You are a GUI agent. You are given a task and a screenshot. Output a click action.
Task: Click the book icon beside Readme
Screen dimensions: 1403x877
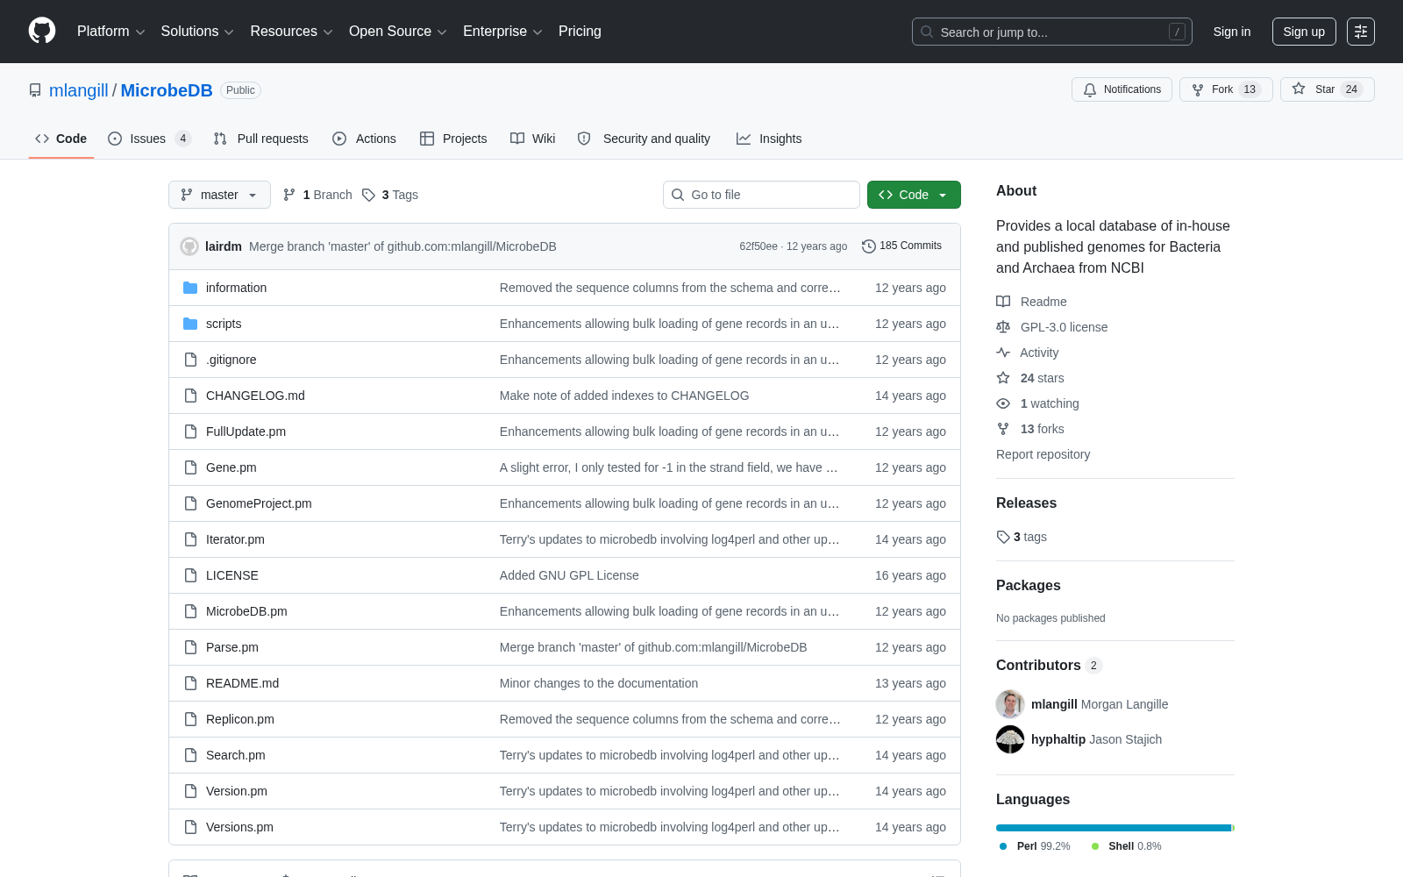[x=1003, y=302]
